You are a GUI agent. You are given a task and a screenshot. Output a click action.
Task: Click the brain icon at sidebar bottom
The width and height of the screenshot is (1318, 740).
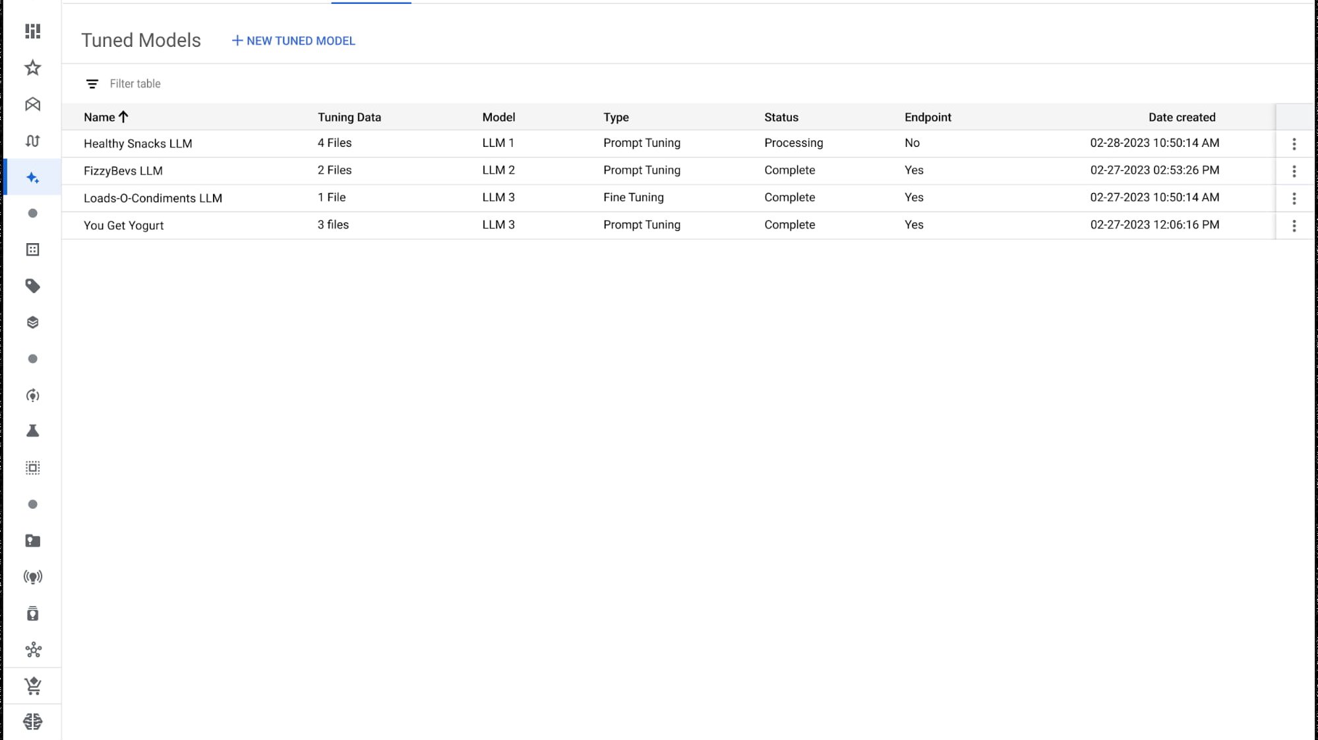coord(32,722)
